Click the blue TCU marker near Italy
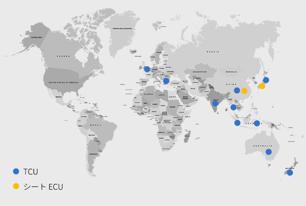This screenshot has width=306, height=206. coord(166,81)
